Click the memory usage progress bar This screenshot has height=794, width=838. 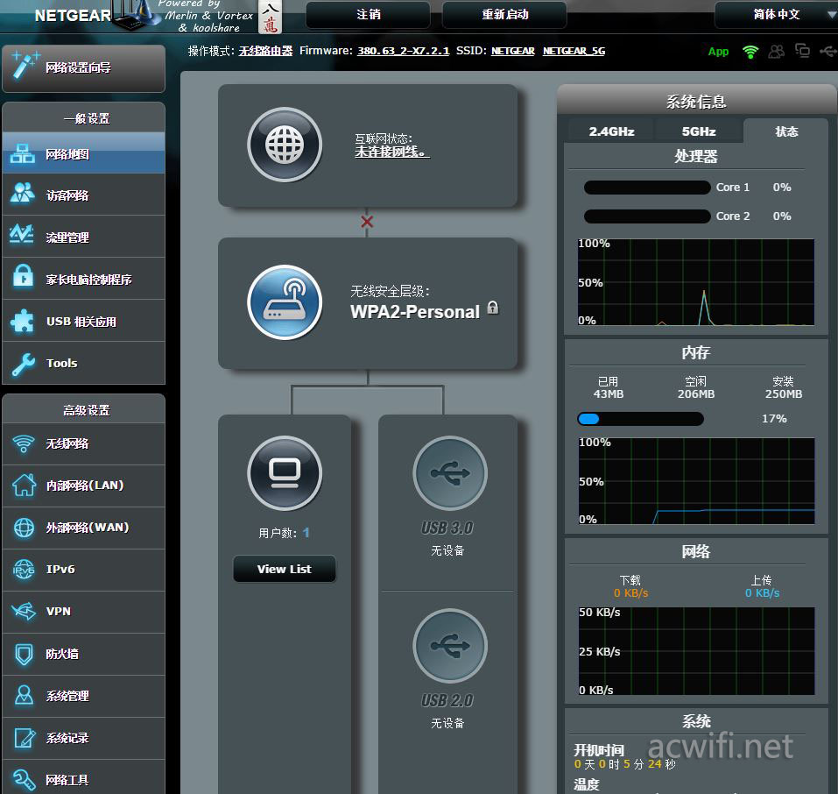[x=640, y=419]
